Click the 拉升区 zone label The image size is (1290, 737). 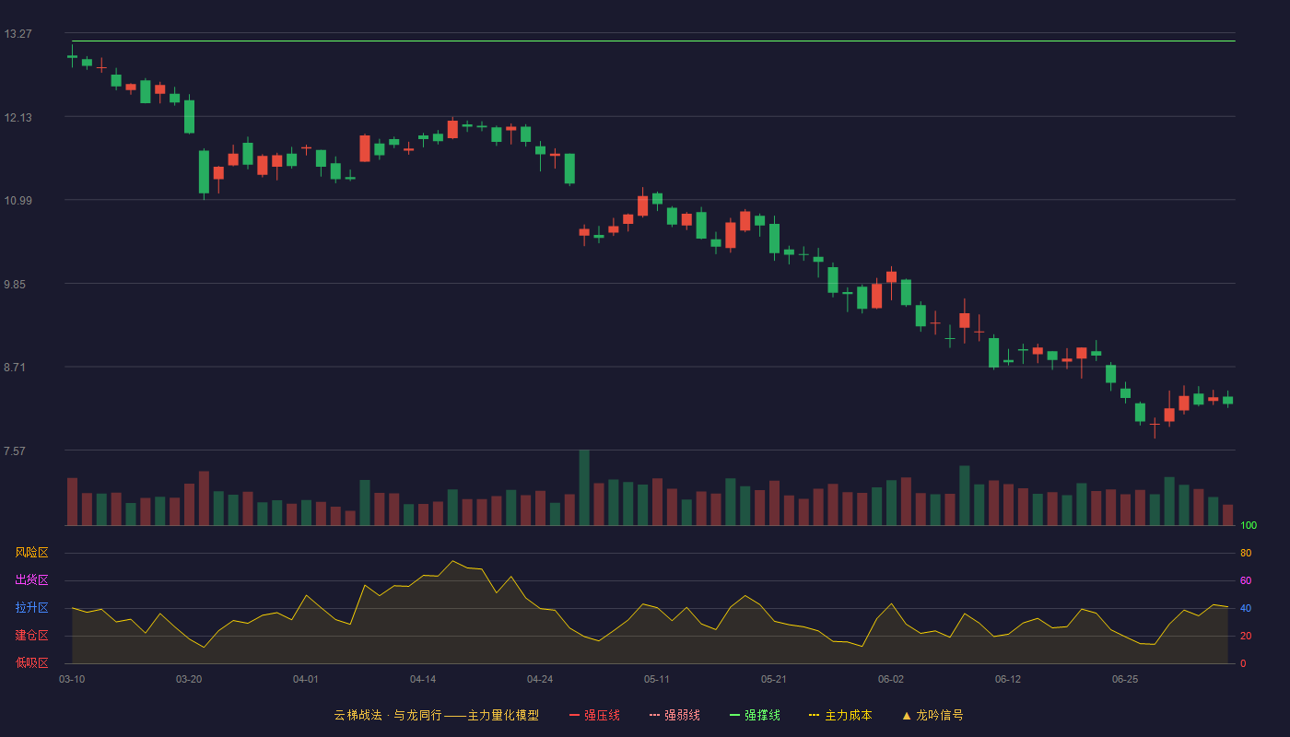31,608
